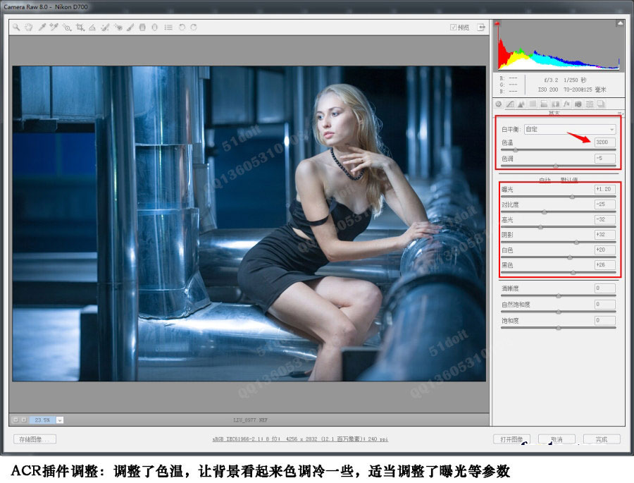The width and height of the screenshot is (634, 483).
Task: Select the Hand tool
Action: [27, 27]
